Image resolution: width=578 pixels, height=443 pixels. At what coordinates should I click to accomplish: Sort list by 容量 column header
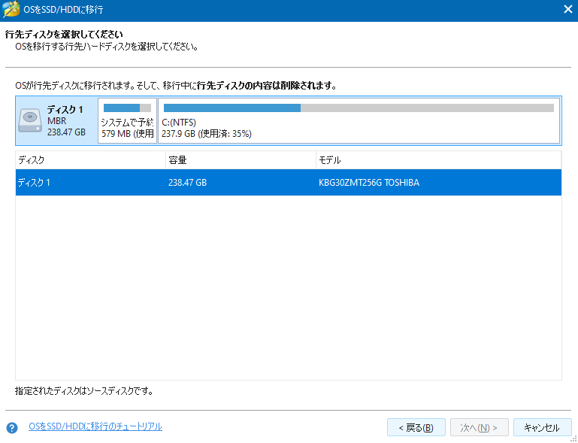(x=241, y=160)
